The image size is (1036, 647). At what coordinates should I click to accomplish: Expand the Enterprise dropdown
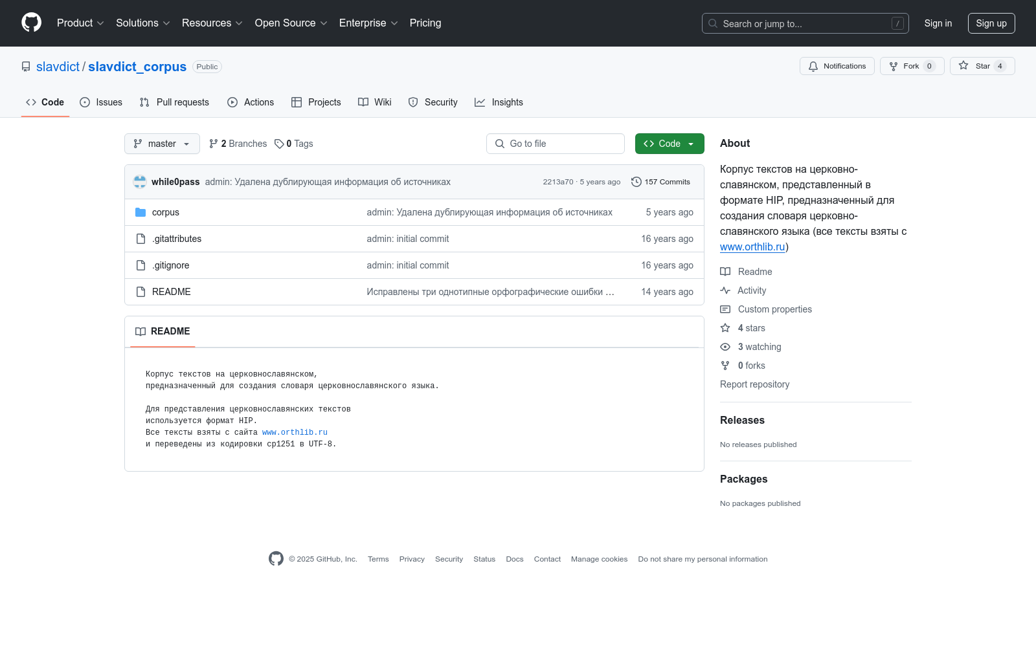(368, 23)
